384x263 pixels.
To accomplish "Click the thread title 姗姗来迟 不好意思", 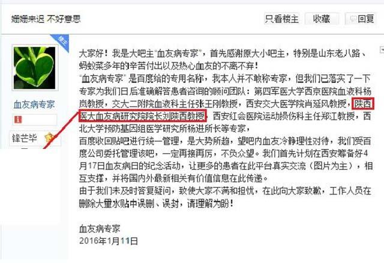I will pos(46,19).
